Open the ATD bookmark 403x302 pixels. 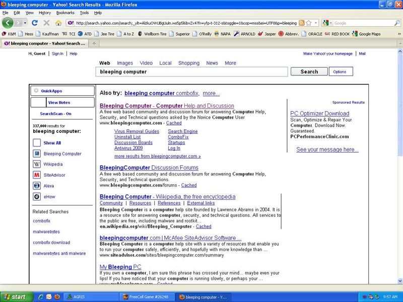85,34
